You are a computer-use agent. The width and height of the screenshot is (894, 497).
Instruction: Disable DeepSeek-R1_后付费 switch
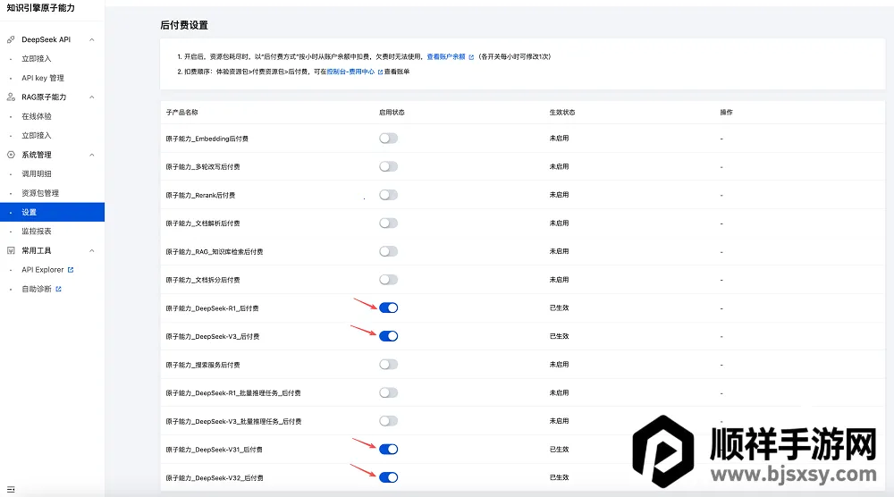[x=388, y=307]
